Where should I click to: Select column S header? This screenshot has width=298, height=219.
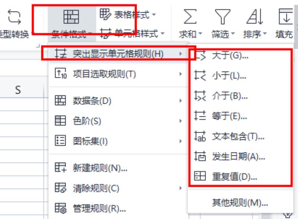18,90
